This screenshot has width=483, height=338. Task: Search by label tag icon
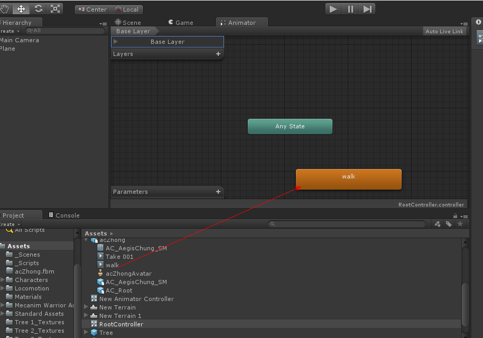click(x=449, y=224)
